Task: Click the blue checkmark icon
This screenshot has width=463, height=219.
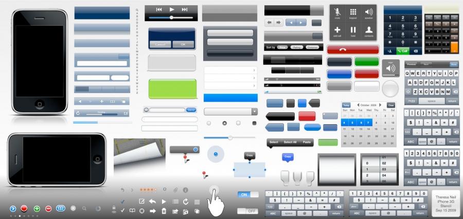Action: click(122, 201)
